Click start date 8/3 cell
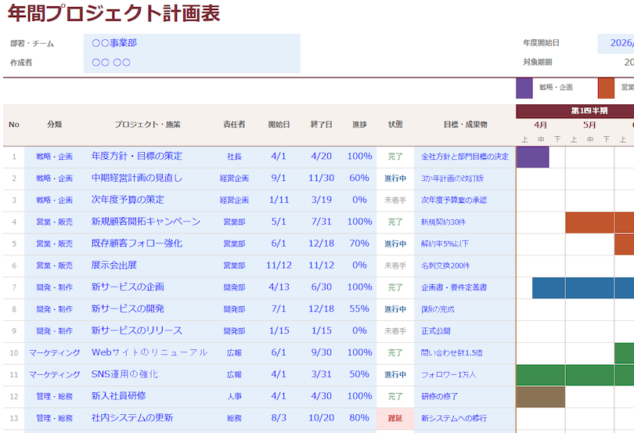The width and height of the screenshot is (634, 433). coord(279,419)
